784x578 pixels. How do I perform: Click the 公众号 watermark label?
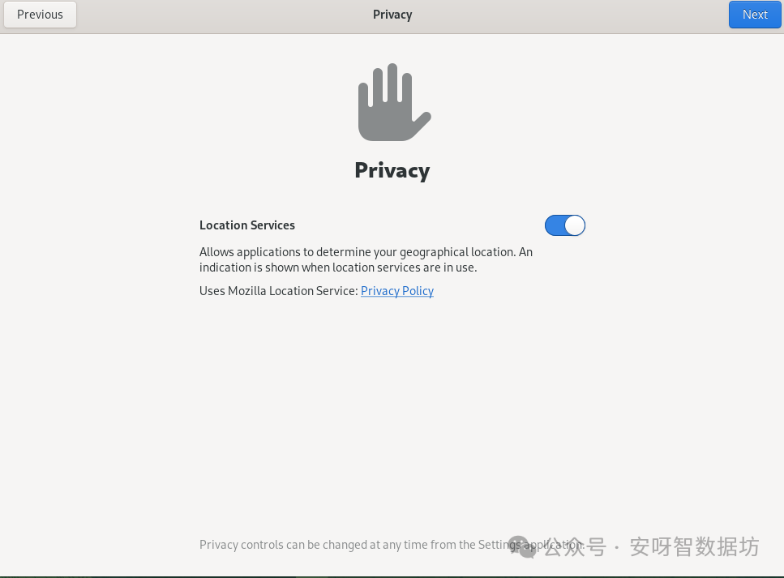[x=575, y=547]
